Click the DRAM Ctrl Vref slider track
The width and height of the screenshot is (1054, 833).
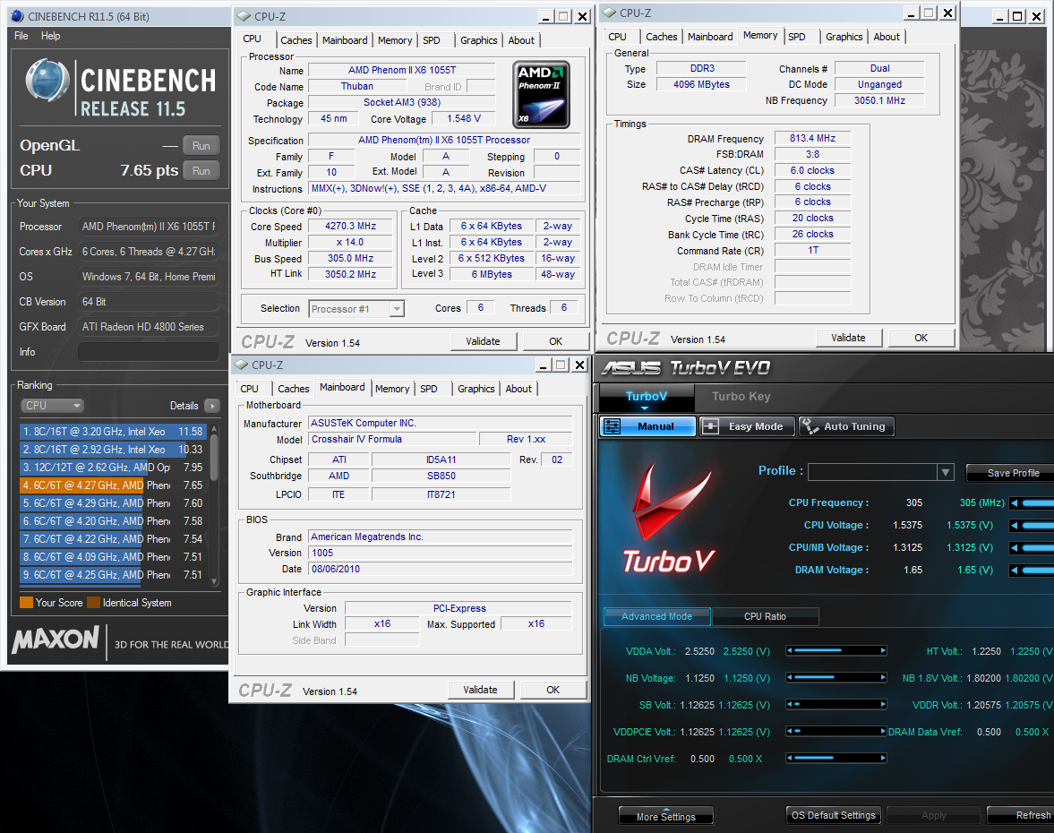pyautogui.click(x=837, y=759)
